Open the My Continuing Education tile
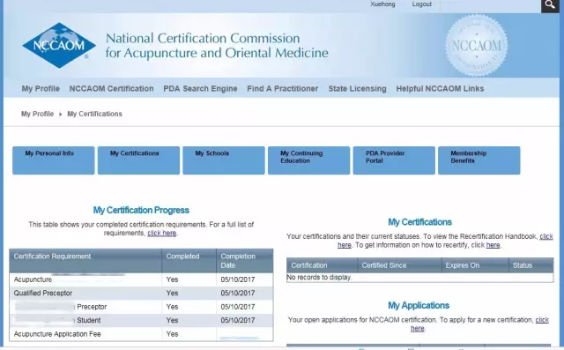The height and width of the screenshot is (350, 564). click(x=309, y=160)
